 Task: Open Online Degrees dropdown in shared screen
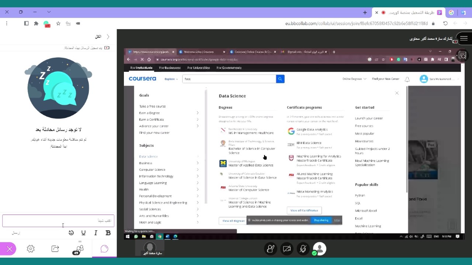click(x=354, y=79)
